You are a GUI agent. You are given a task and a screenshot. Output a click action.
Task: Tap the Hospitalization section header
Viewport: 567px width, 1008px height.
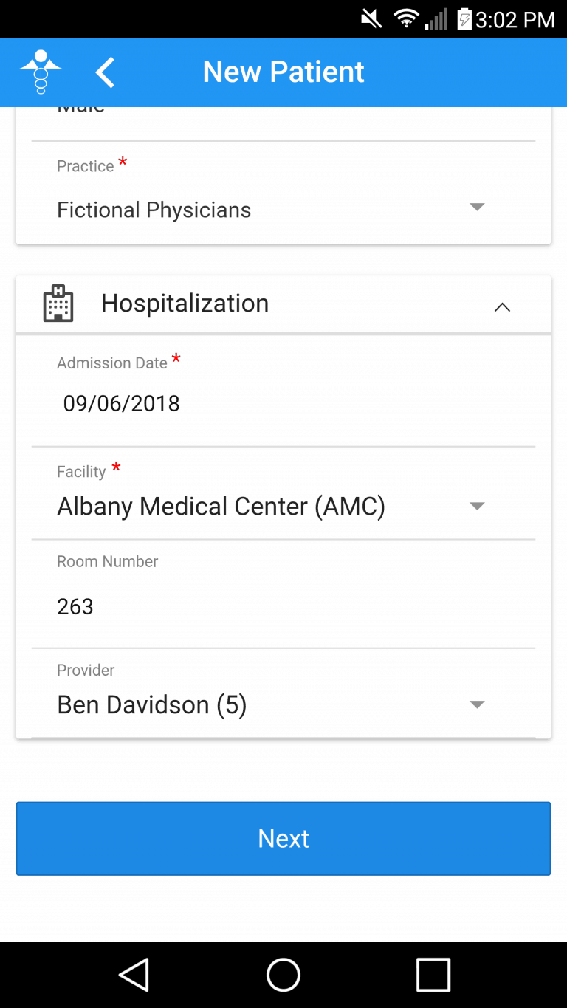[185, 304]
